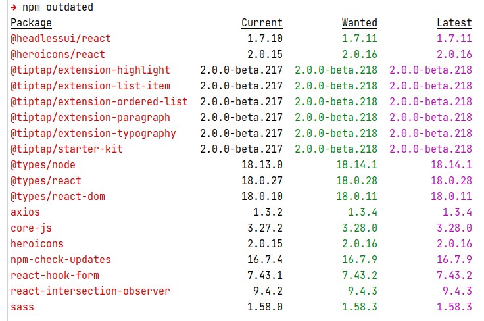Image resolution: width=484 pixels, height=321 pixels.
Task: Click latest version 3.28.0 of core-js
Action: (454, 228)
